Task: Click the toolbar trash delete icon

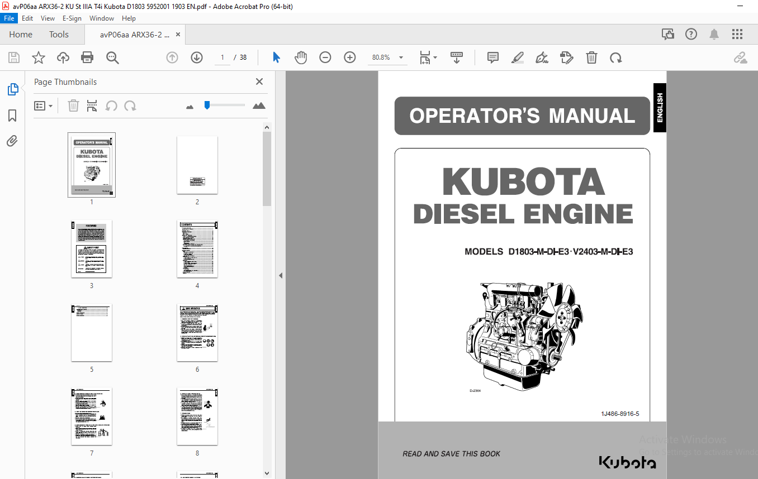Action: [591, 58]
